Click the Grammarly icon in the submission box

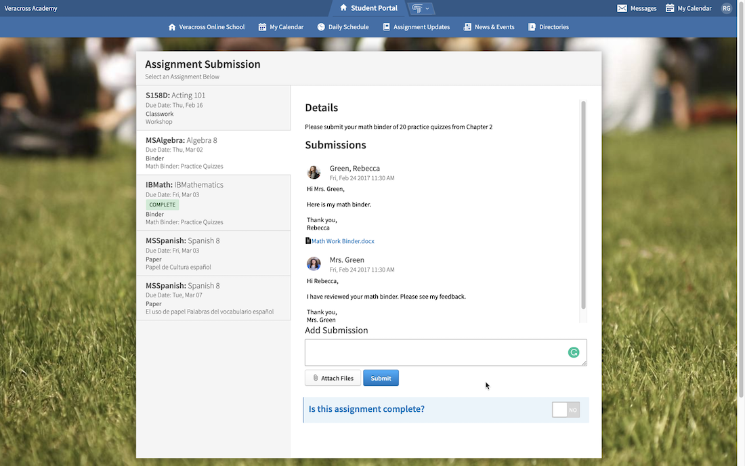point(573,352)
